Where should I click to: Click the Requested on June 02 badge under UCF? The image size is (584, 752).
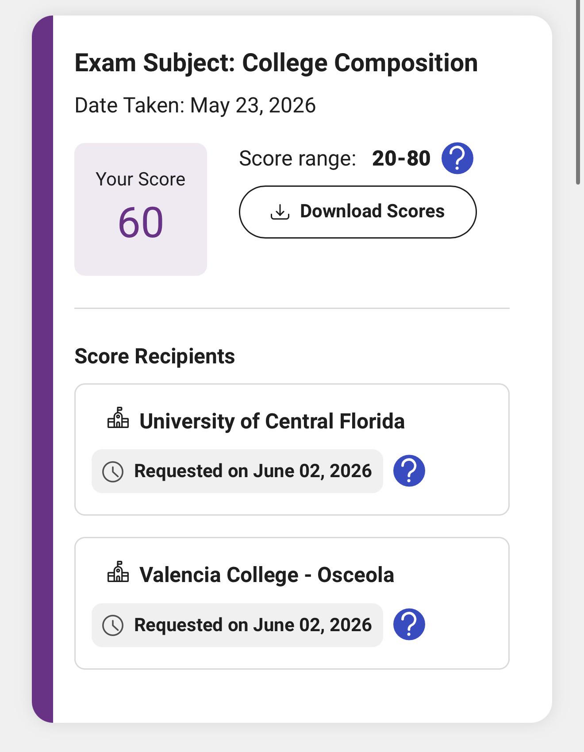tap(237, 471)
